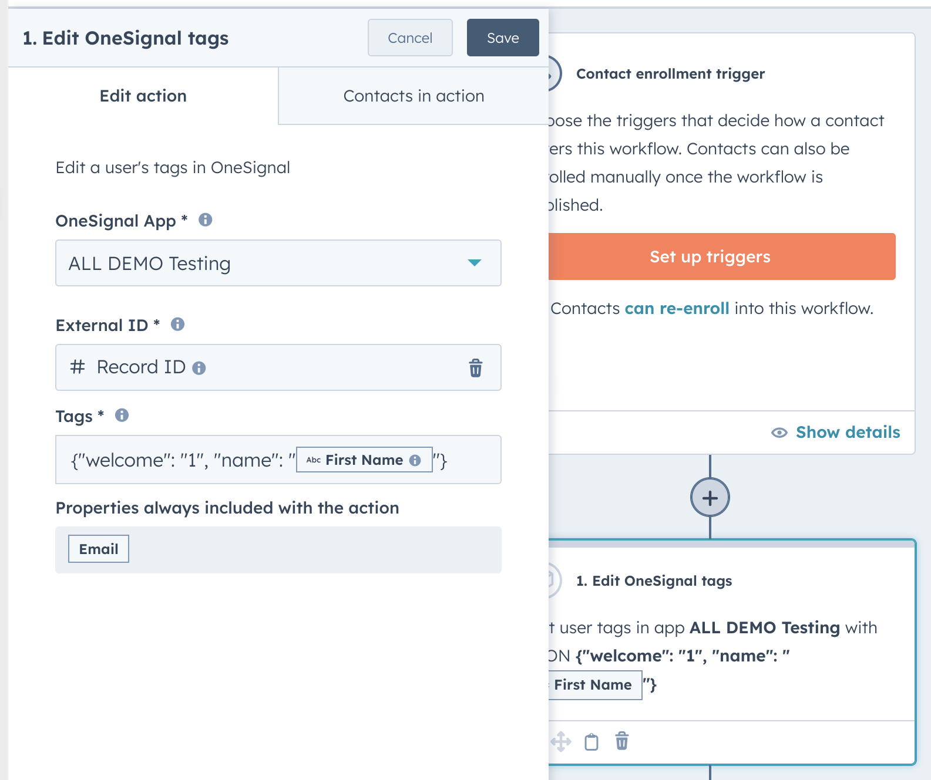Viewport: 931px width, 780px height.
Task: Click the dropdown caret in OneSignal App field
Action: point(475,262)
